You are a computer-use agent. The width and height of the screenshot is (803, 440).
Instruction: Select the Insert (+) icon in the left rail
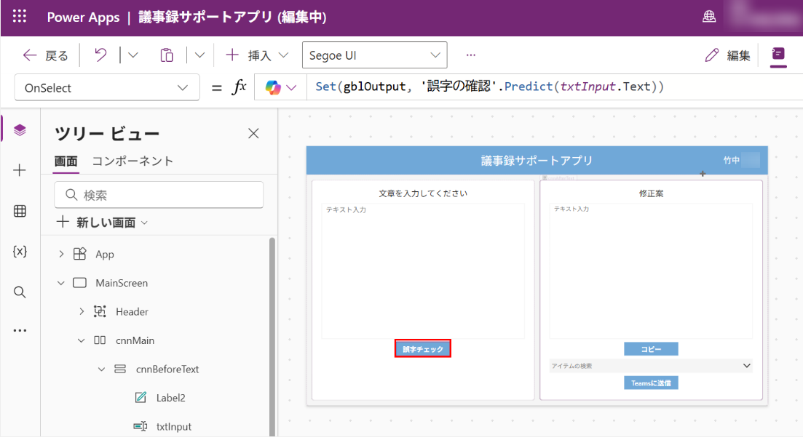20,170
